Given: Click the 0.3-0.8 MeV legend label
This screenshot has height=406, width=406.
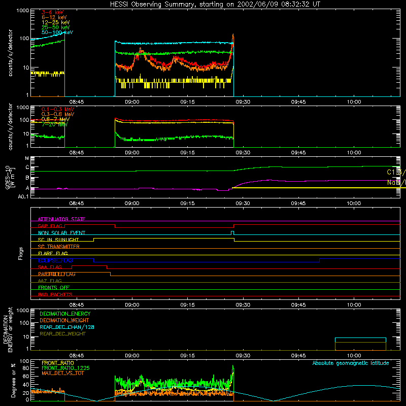Looking at the screenshot, I should click(x=58, y=114).
